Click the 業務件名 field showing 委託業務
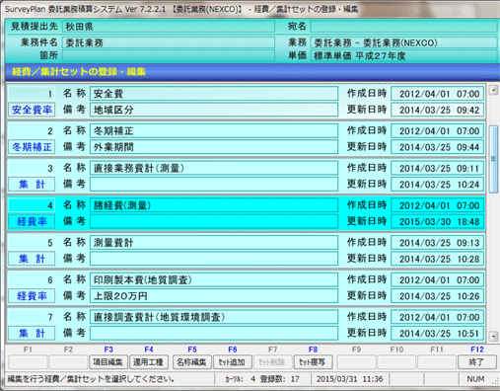The width and height of the screenshot is (500, 391). [169, 42]
